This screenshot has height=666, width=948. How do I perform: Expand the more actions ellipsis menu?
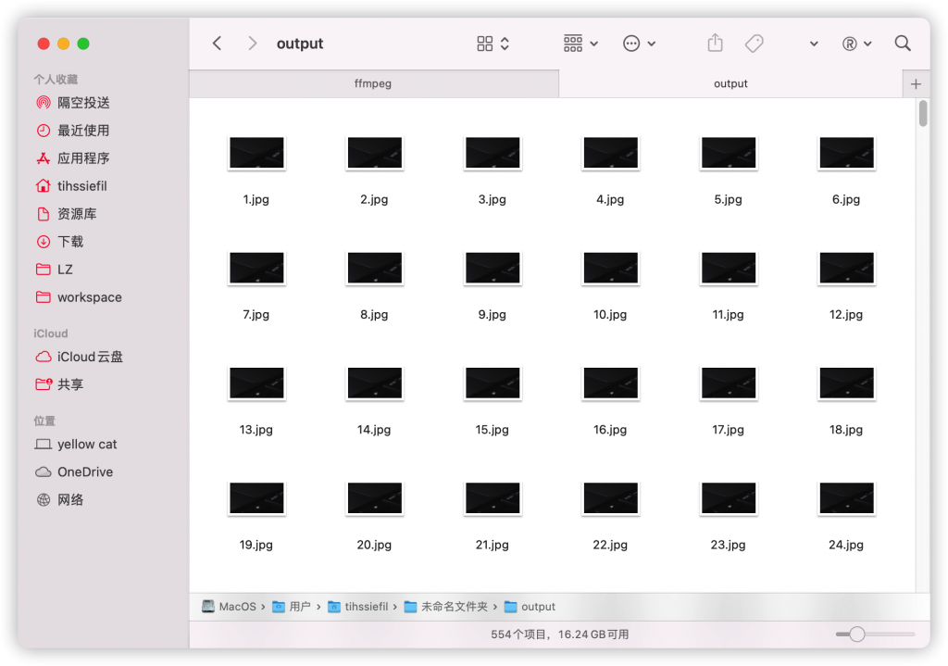(639, 44)
